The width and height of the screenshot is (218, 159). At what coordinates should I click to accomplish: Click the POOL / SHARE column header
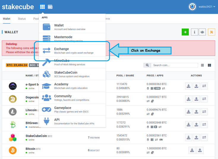tap(125, 75)
